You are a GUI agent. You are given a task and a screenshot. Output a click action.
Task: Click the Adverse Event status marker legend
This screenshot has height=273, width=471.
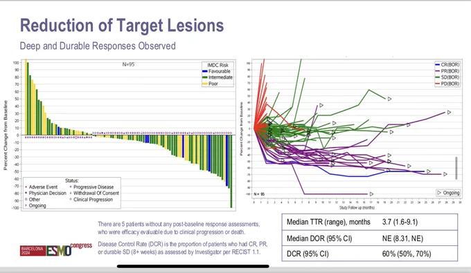coord(41,187)
